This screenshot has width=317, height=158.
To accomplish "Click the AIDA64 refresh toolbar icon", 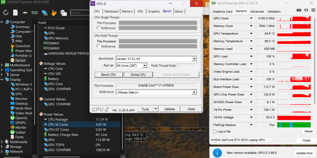I will (x=6, y=13).
